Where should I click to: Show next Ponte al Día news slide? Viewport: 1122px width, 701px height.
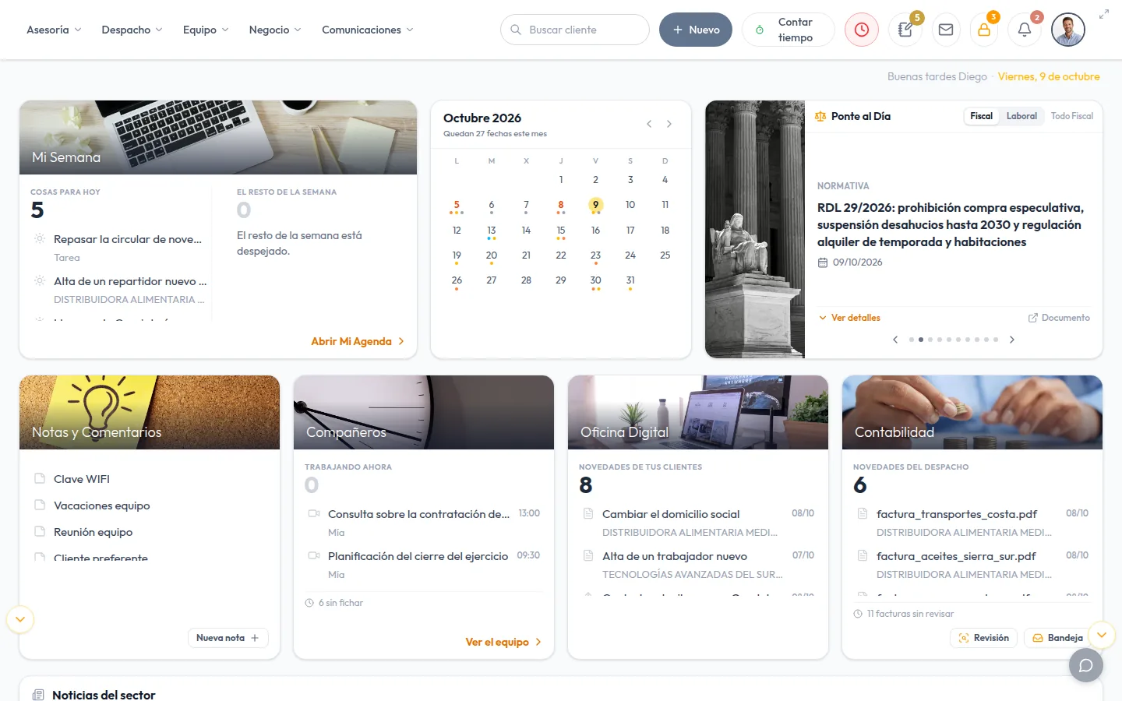coord(1012,340)
